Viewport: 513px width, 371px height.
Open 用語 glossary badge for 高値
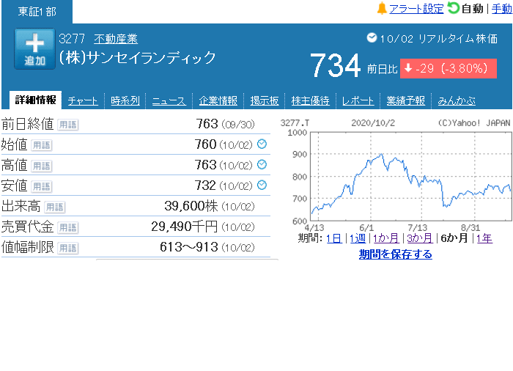click(42, 166)
